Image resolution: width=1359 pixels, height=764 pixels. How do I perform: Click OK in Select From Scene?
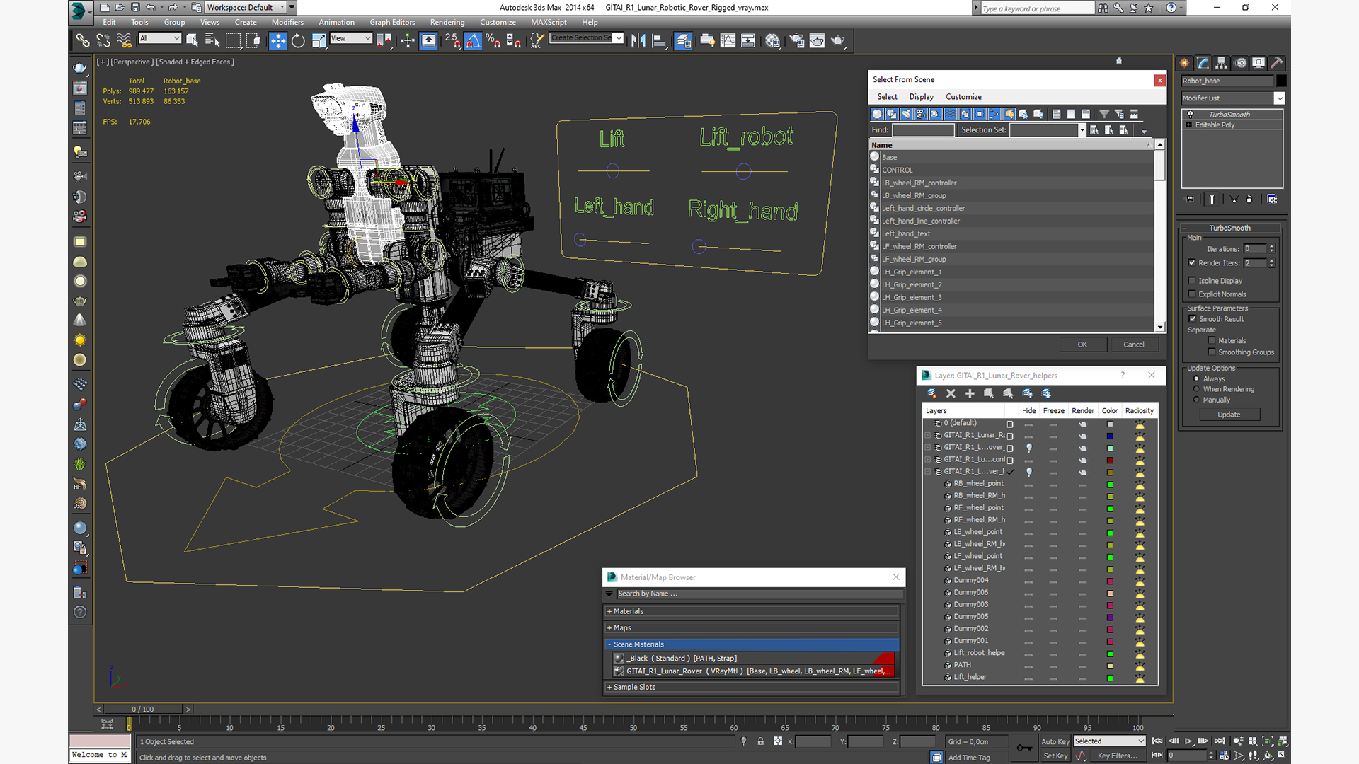coord(1082,345)
